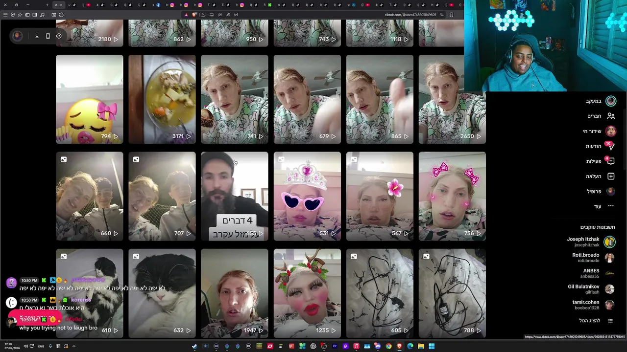The image size is (627, 352).
Task: Click להציג הכול show all link
Action: 589,321
